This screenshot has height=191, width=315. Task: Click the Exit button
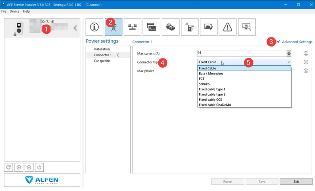tap(296, 182)
